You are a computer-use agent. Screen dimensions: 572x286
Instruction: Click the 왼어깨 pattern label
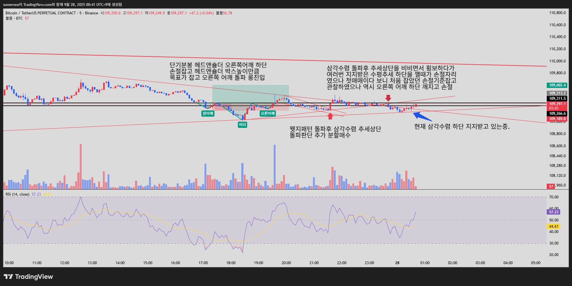(208, 114)
